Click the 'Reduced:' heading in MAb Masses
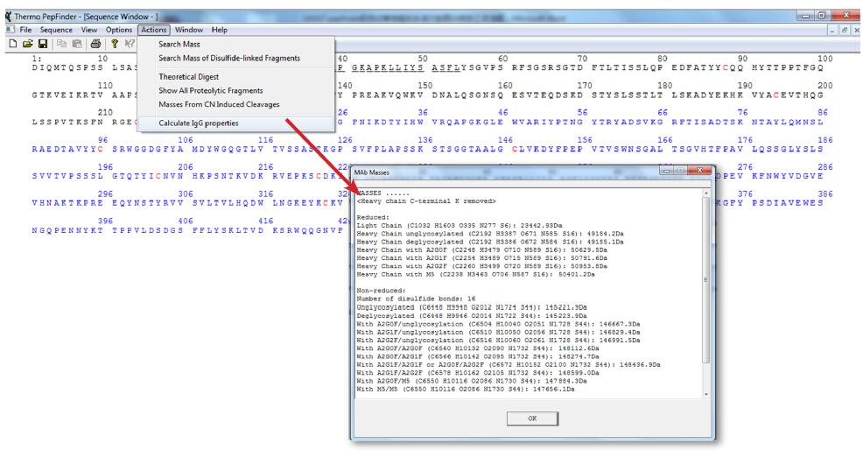 [373, 217]
